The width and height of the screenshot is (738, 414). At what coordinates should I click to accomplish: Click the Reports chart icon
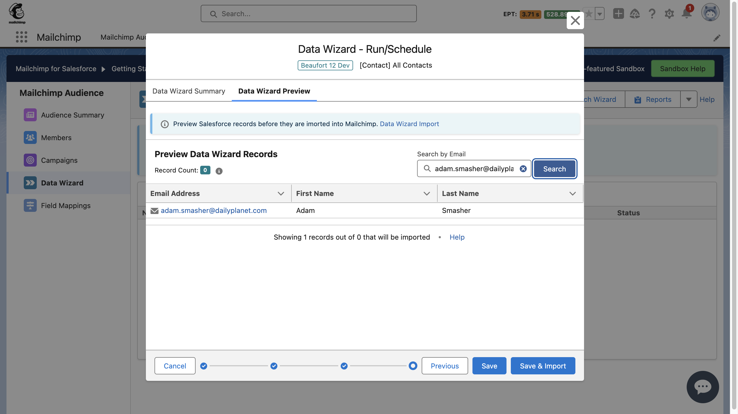pos(638,99)
